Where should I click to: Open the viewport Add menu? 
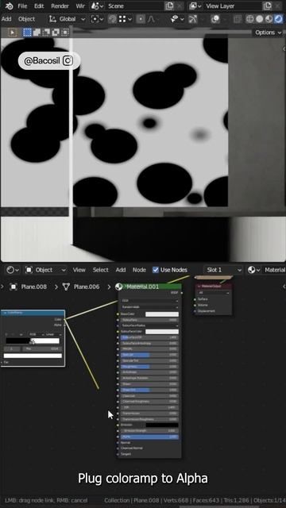tap(6, 19)
